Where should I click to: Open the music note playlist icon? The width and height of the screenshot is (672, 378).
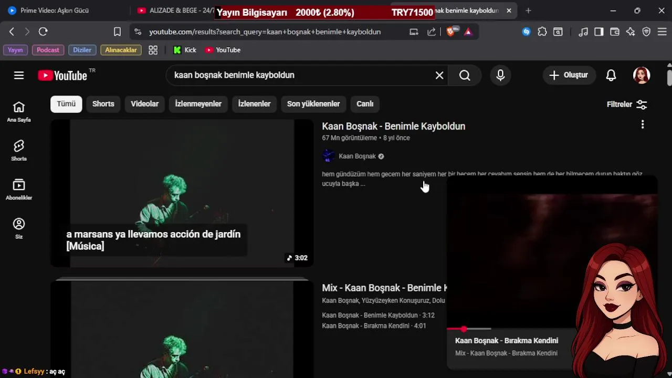[583, 31]
